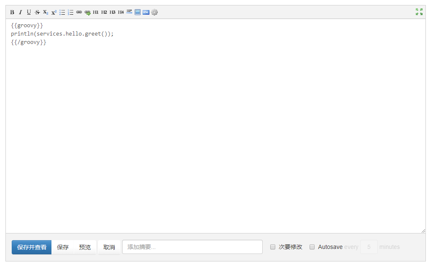This screenshot has height=264, width=438.
Task: Insert a horizontal rule
Action: coord(129,12)
